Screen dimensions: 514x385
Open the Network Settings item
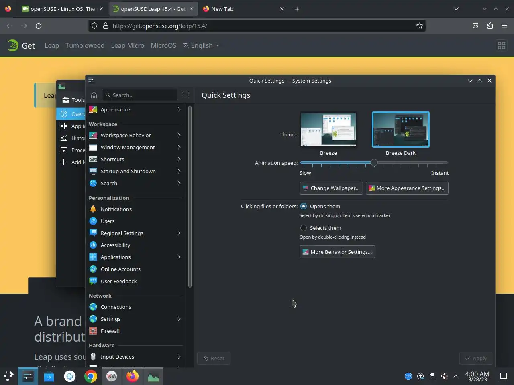pyautogui.click(x=135, y=319)
